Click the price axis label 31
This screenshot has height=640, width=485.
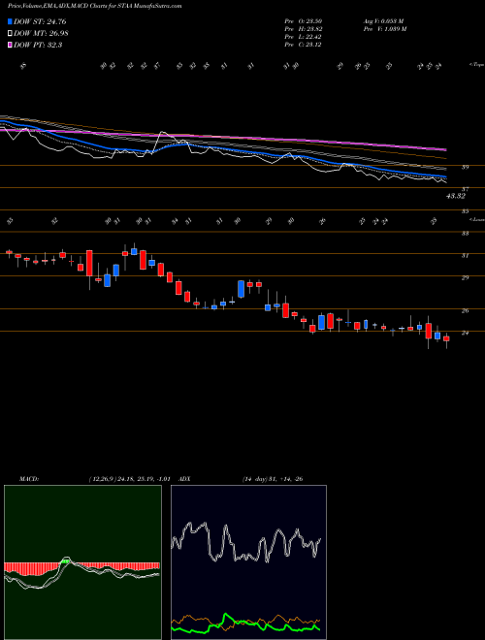466,255
